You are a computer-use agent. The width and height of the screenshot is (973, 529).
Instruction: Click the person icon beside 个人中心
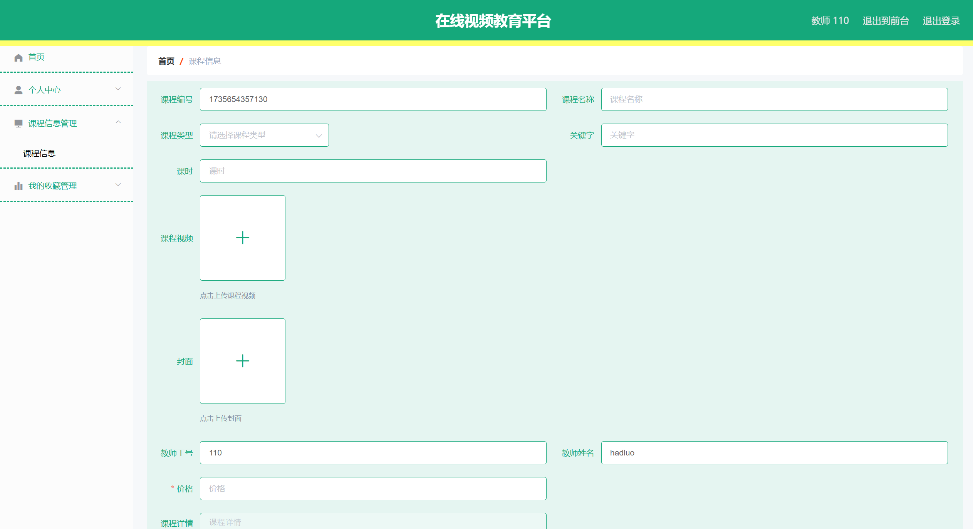pos(18,90)
